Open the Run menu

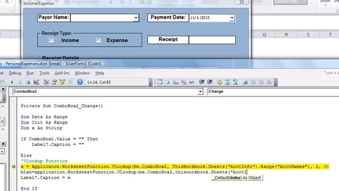(30, 73)
